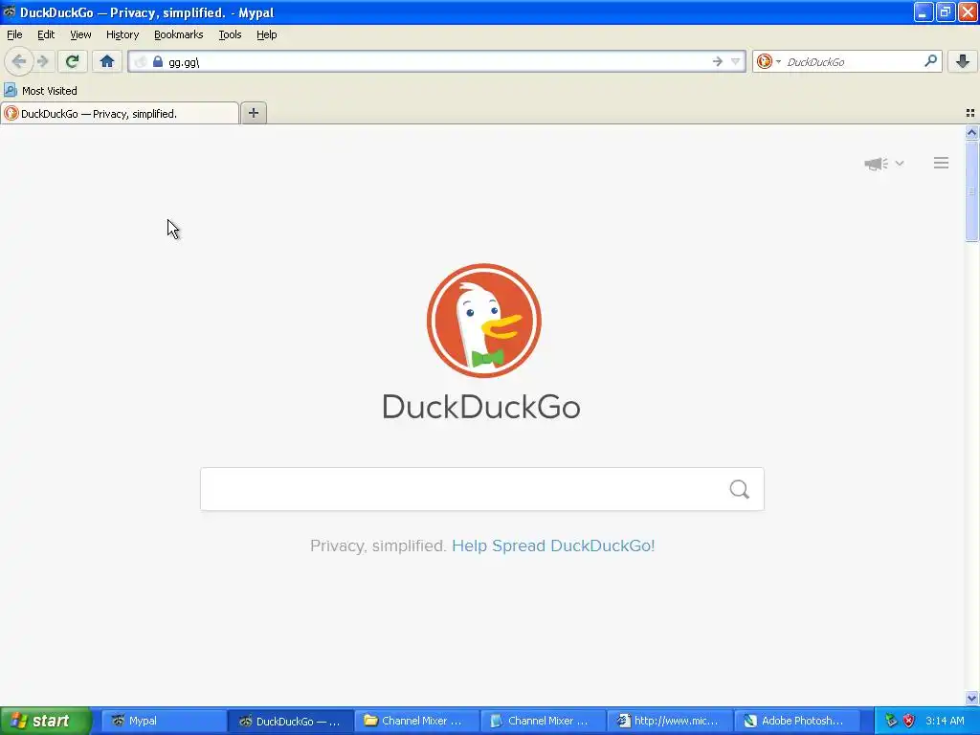Switch to DuckDuckGo taskbar button

(290, 721)
